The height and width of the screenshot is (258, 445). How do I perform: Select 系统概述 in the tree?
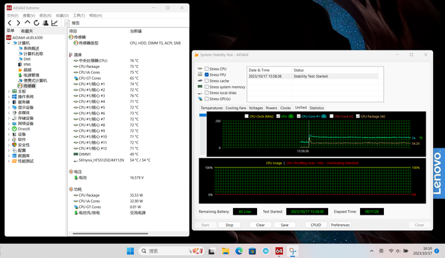point(31,49)
